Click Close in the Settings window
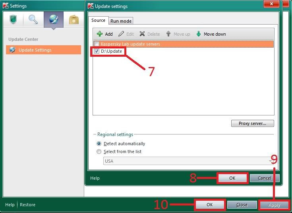 coord(242,205)
